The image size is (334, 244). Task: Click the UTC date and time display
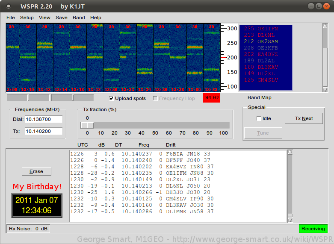coord(37,206)
